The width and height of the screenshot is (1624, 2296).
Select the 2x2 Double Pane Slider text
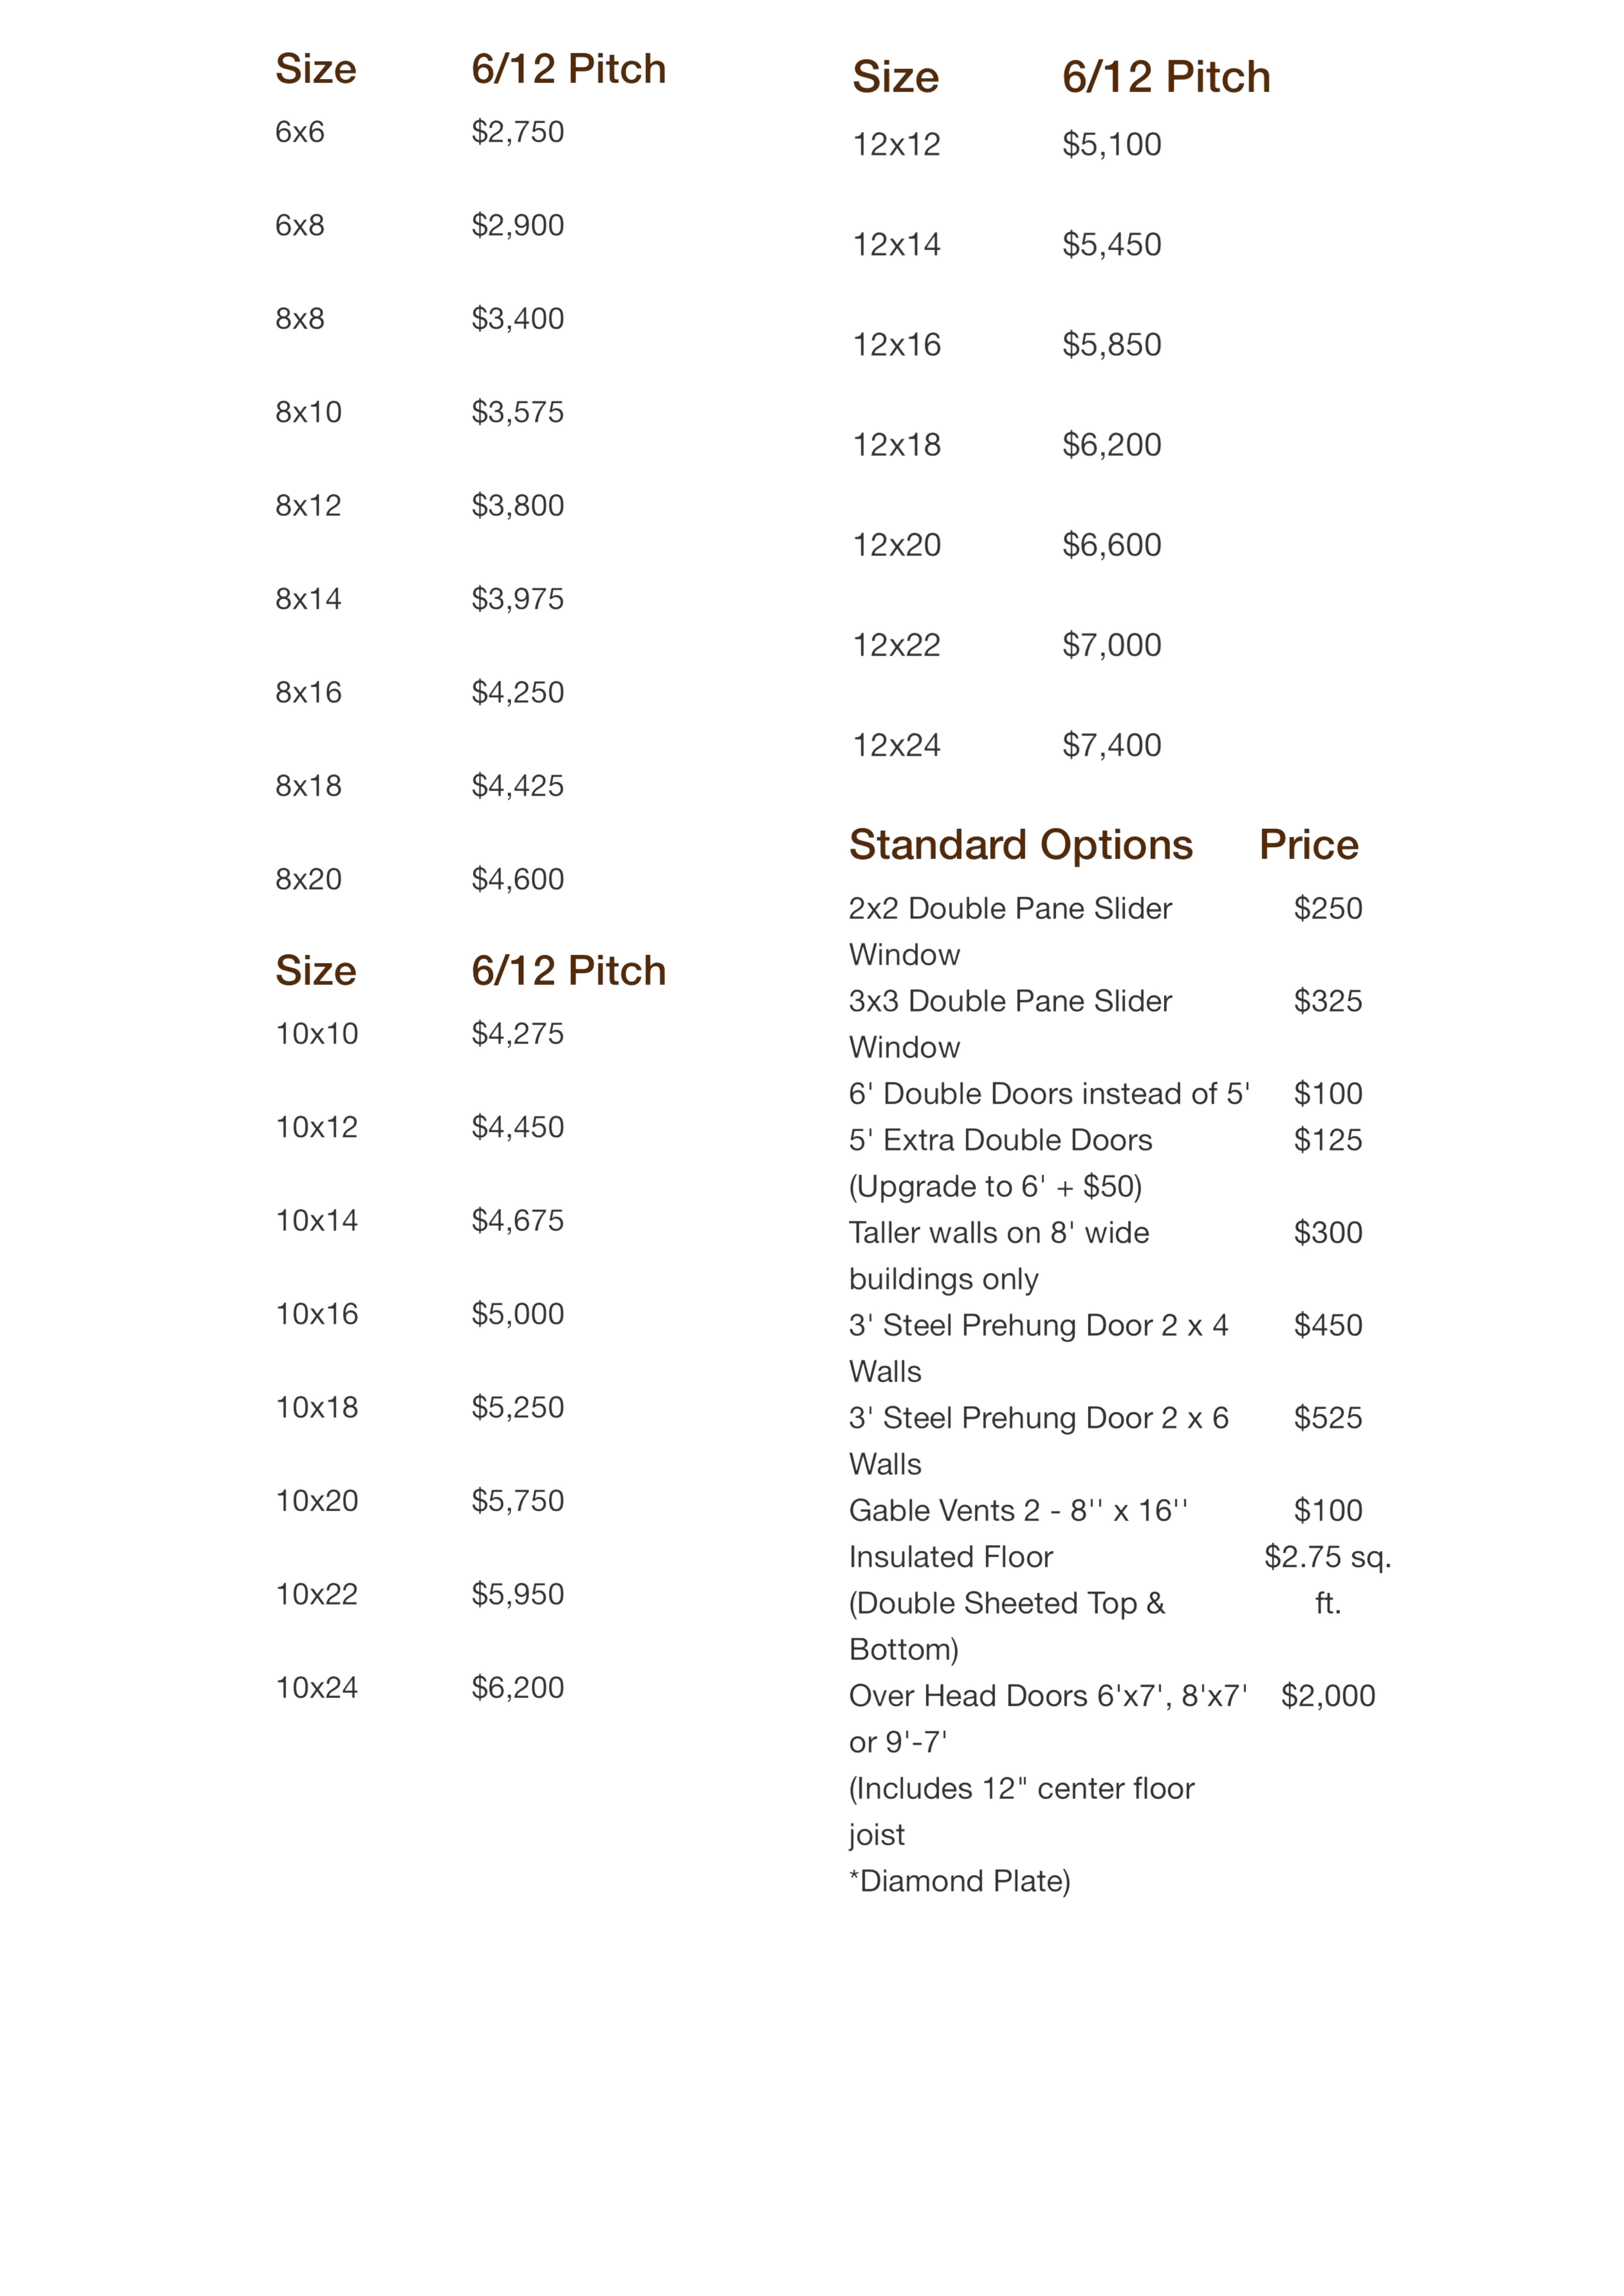(1010, 909)
